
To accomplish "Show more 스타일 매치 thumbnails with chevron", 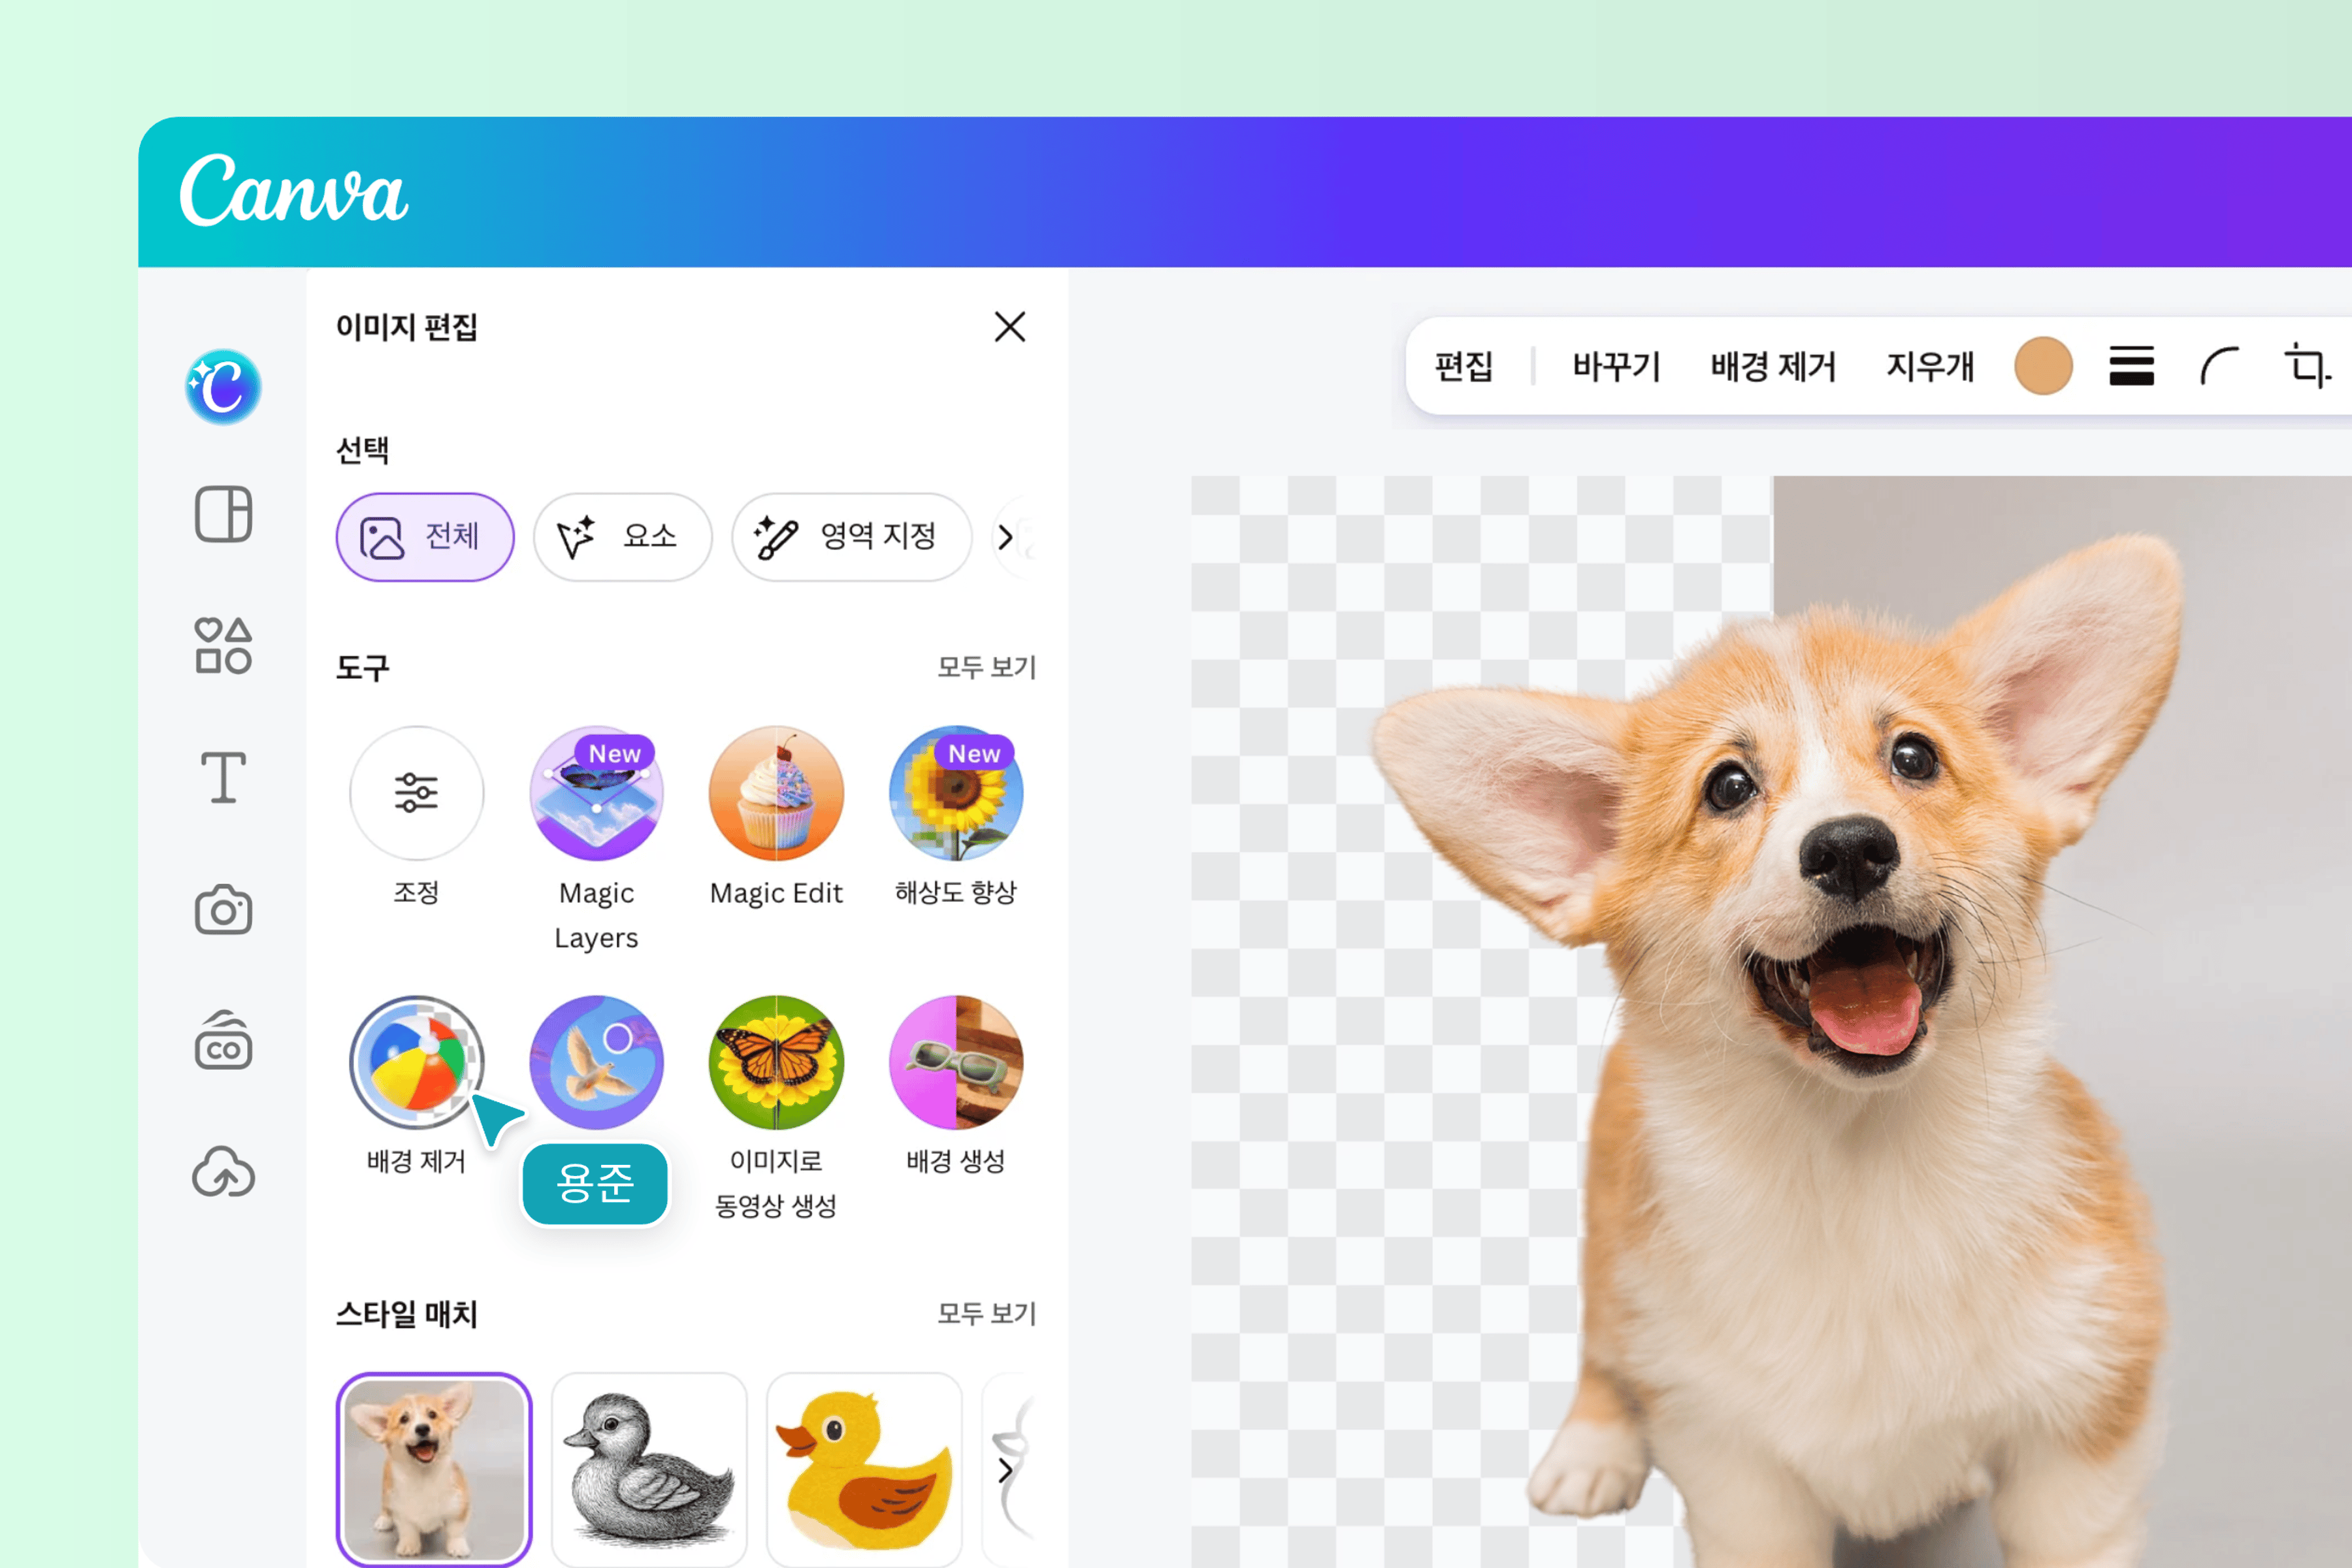I will click(x=1006, y=1471).
